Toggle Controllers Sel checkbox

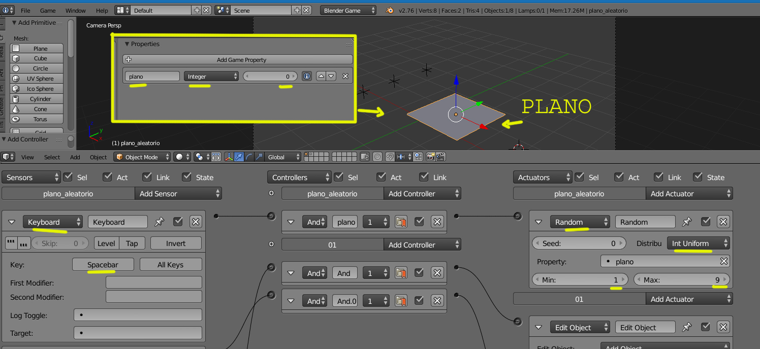tap(339, 177)
